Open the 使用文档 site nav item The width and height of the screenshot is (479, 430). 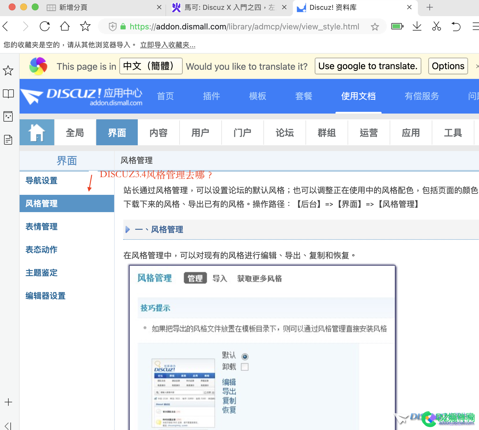[359, 96]
